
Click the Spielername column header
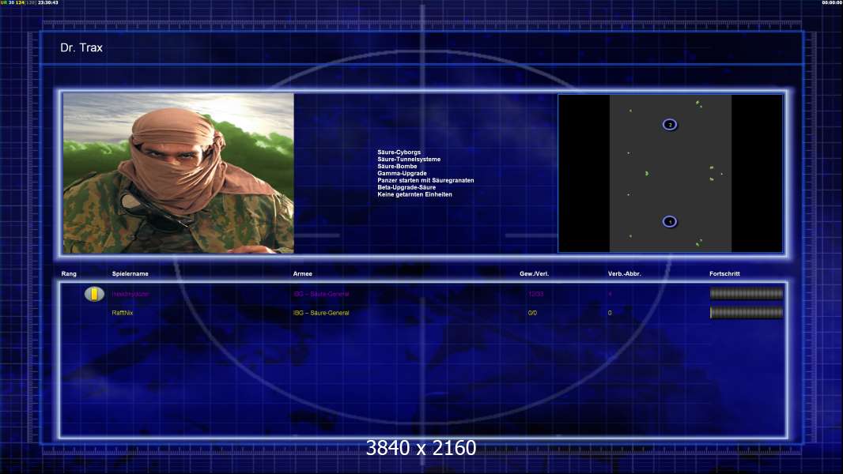(x=130, y=274)
